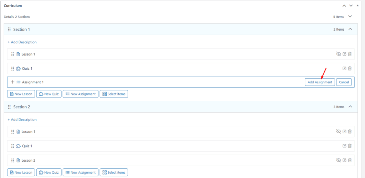Edit Quiz 1 in Section 1

(x=344, y=68)
